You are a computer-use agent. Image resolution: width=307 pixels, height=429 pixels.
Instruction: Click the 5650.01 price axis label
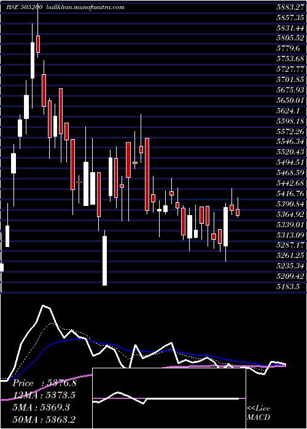coord(290,101)
